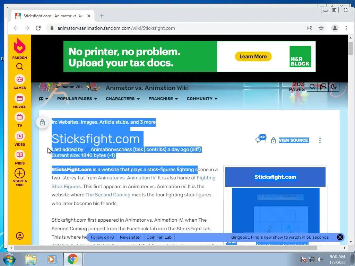Open the Wikis section icon

pyautogui.click(x=20, y=155)
